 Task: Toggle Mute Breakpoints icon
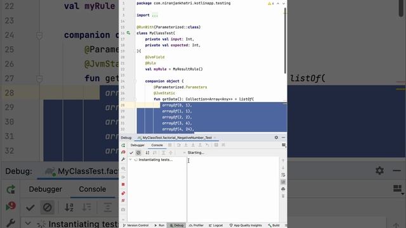coord(123,201)
